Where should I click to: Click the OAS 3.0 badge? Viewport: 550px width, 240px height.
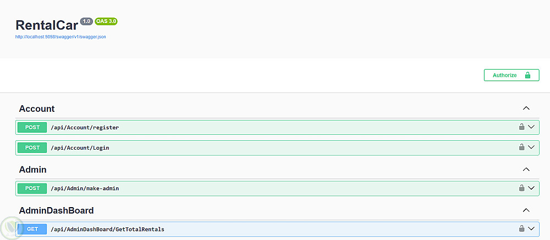click(x=106, y=21)
